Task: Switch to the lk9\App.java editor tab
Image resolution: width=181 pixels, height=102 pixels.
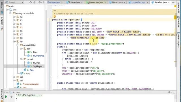Action: point(74,2)
